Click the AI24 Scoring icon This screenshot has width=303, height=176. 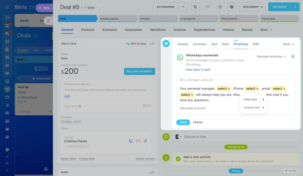click(x=128, y=44)
